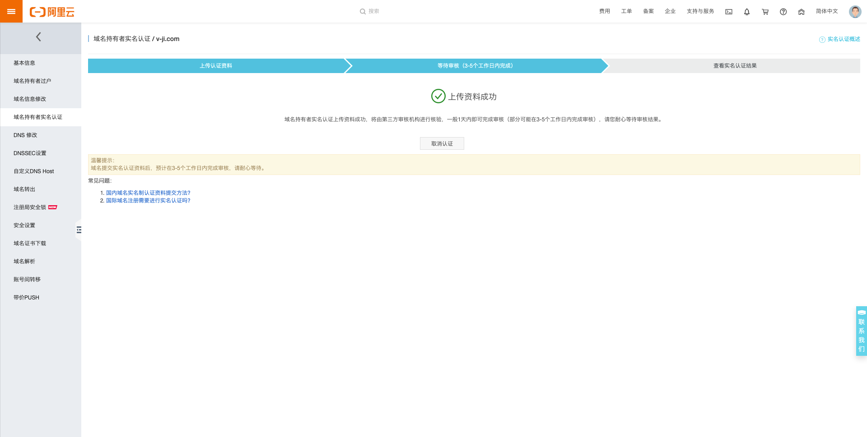Open the 联系我们 floating widget
This screenshot has width=867, height=437.
(861, 331)
